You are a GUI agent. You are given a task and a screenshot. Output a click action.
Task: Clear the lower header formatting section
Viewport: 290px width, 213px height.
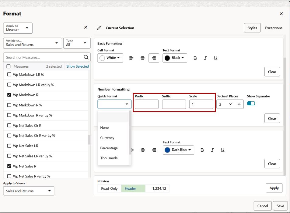272,164
